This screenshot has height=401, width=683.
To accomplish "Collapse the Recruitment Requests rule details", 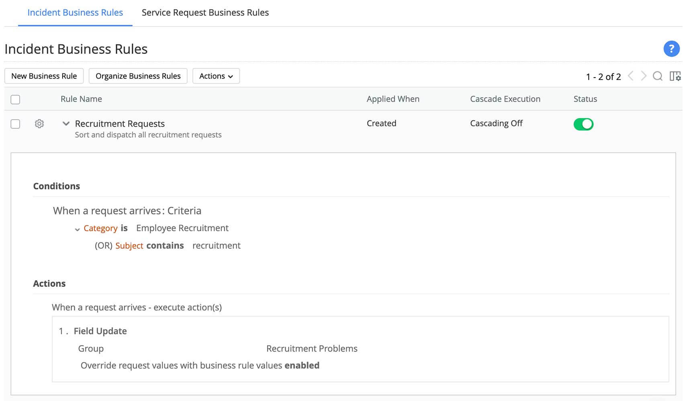I will pyautogui.click(x=66, y=124).
